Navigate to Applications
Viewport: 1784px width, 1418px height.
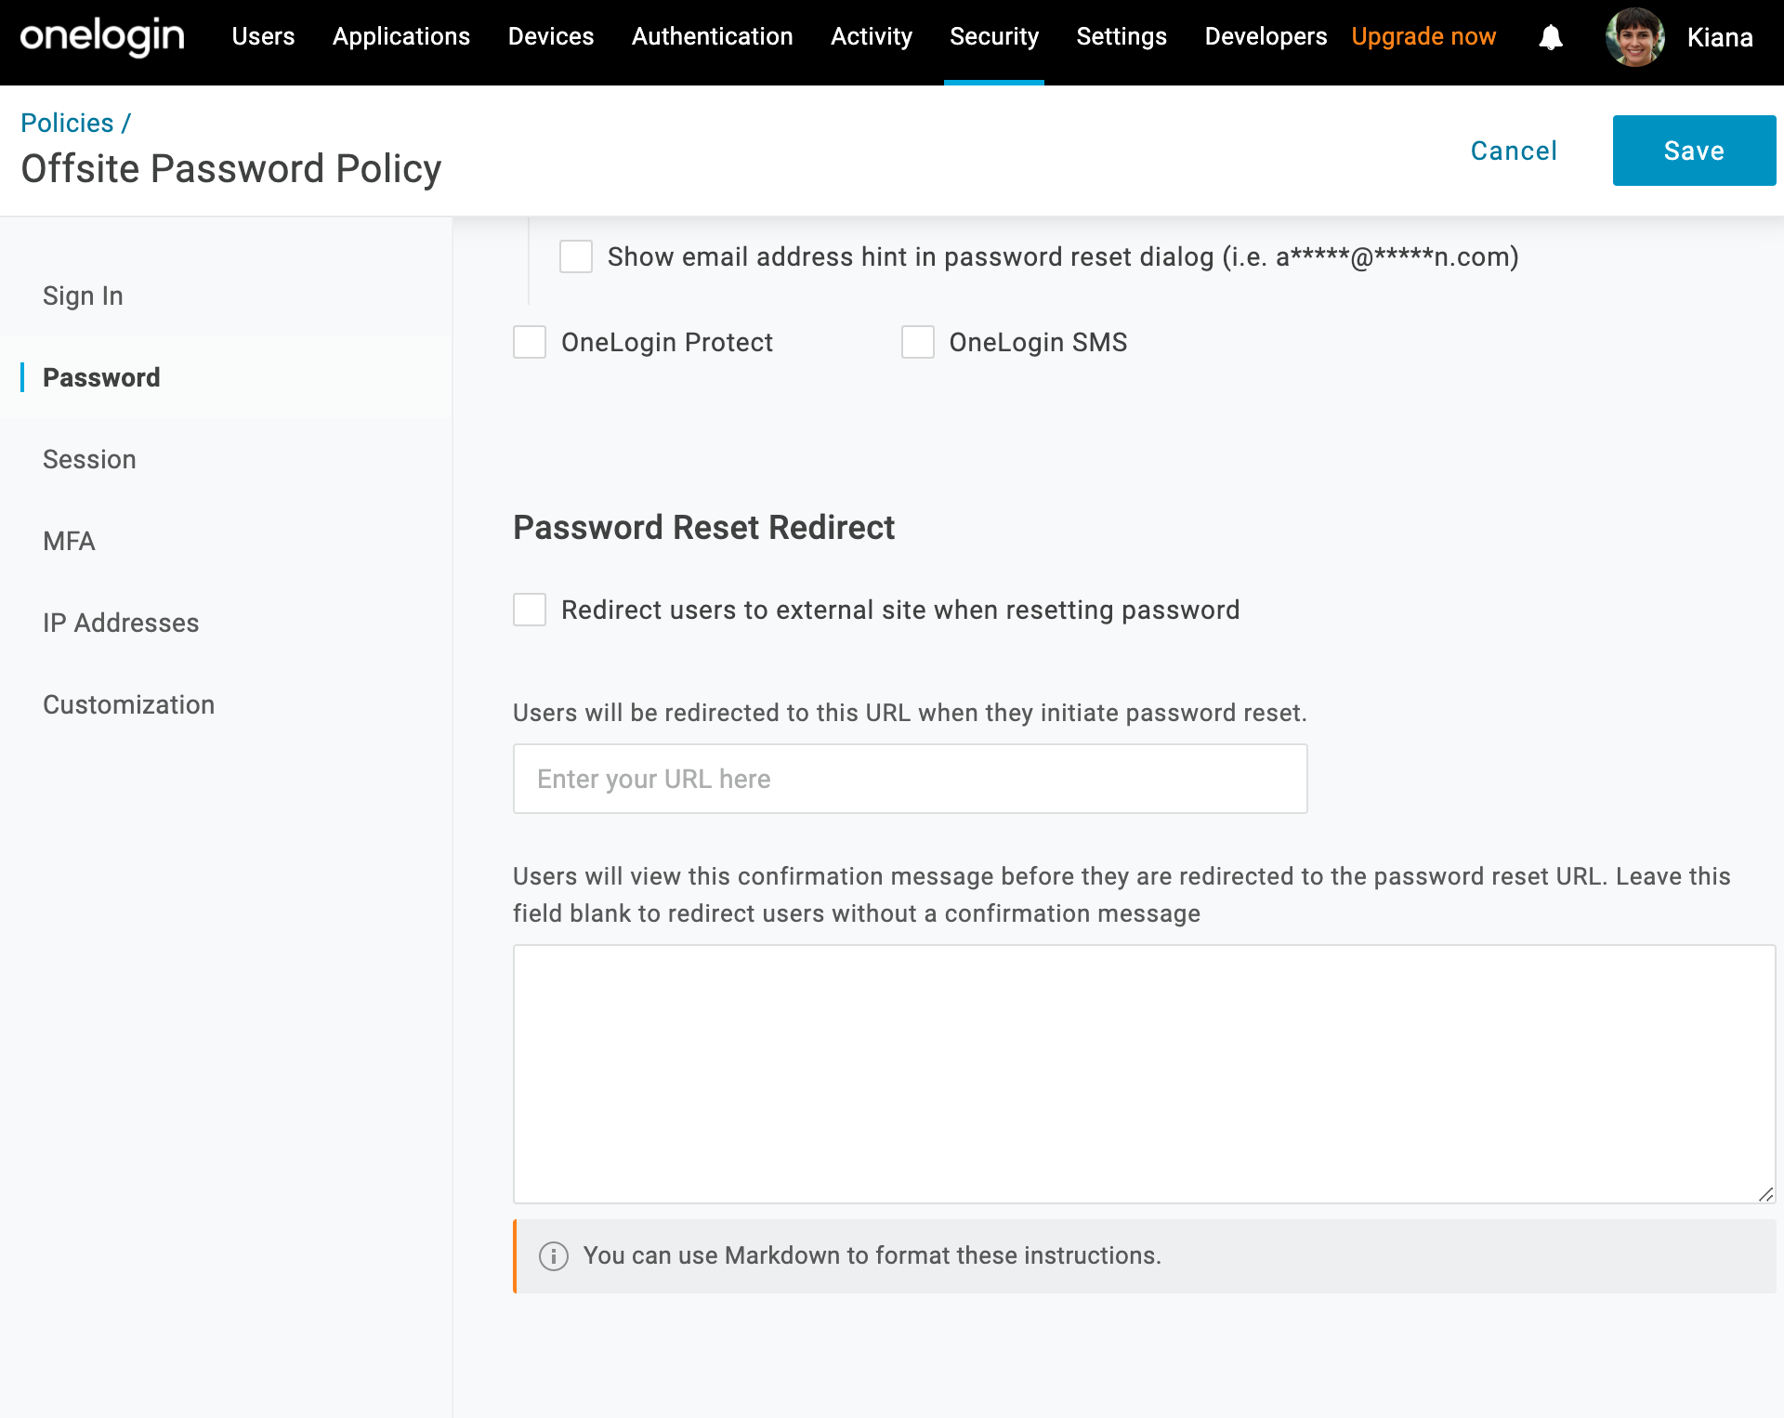pos(400,37)
